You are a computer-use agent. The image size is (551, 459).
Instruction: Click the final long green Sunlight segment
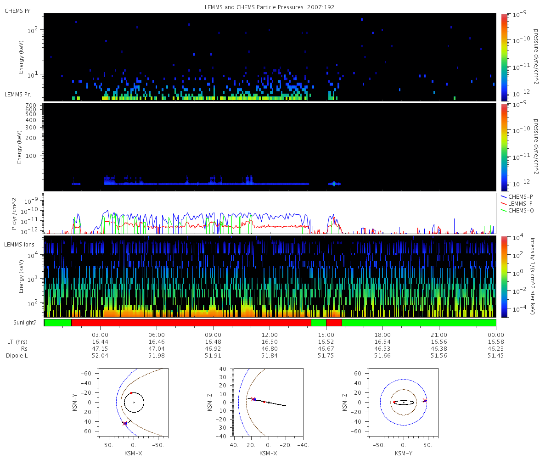419,323
